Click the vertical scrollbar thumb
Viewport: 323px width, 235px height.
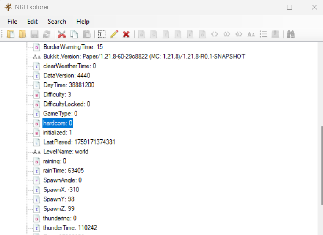click(x=320, y=169)
